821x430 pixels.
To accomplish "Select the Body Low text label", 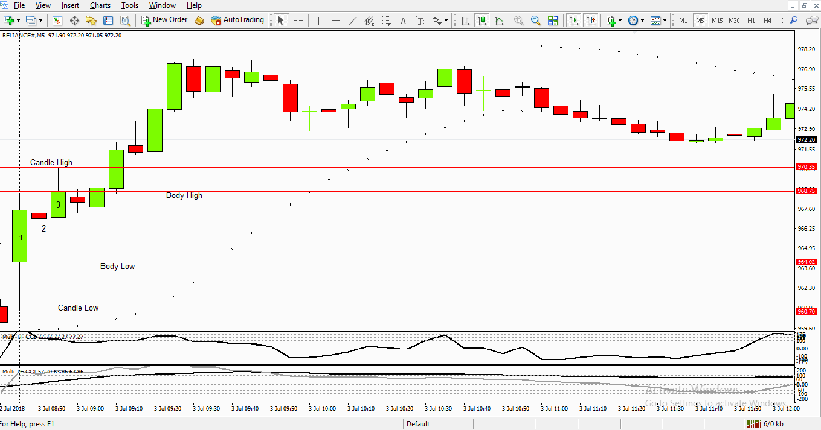I will coord(118,267).
